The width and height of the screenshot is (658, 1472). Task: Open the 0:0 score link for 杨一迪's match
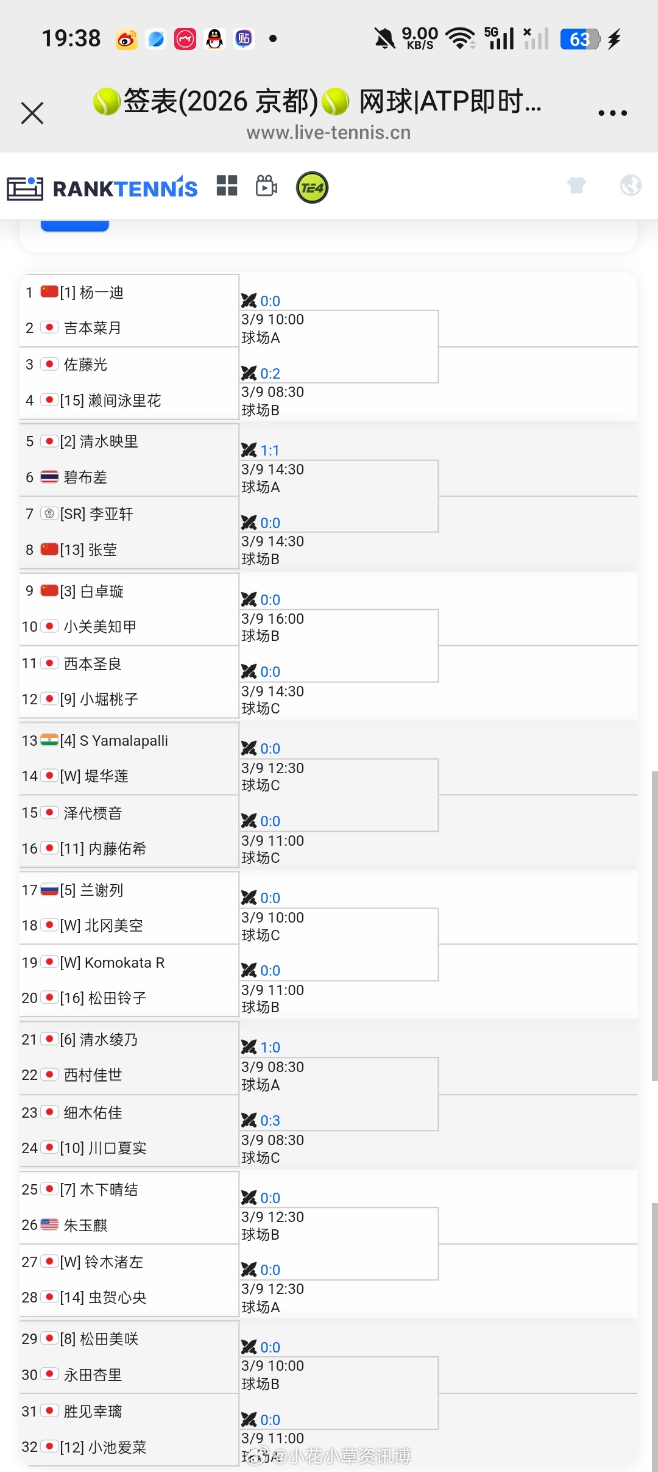(270, 301)
